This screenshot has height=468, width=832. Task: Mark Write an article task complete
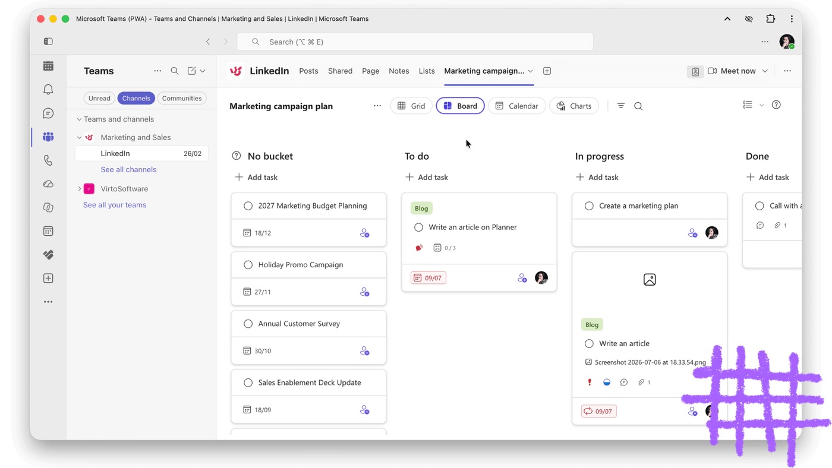pos(589,343)
